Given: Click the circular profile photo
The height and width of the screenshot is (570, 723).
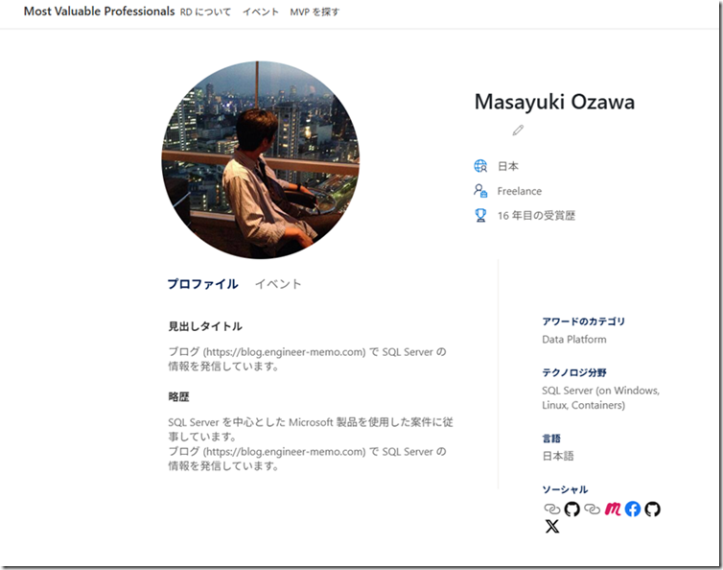Looking at the screenshot, I should click(261, 160).
